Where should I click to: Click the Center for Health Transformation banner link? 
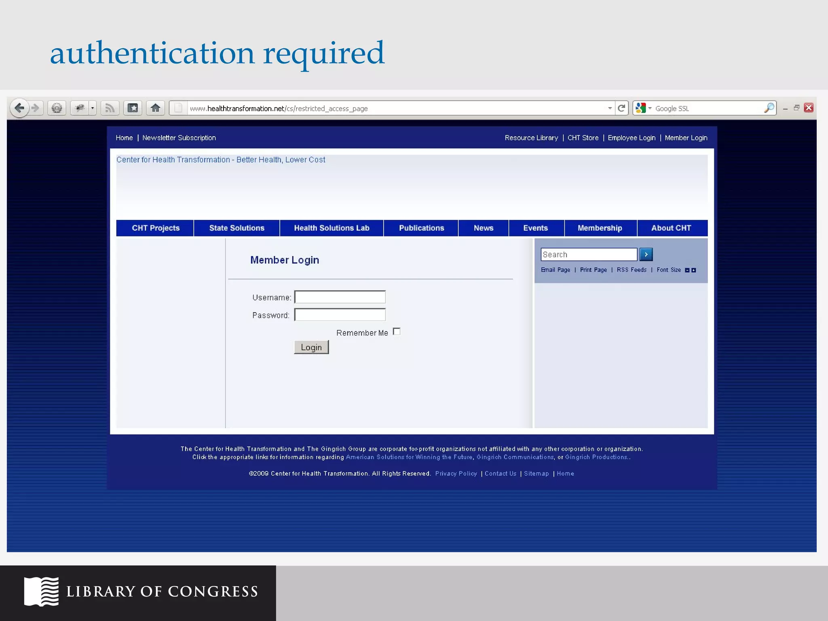[221, 160]
